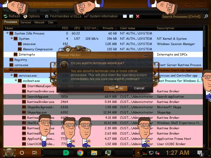Click the UserOOB...roke... process icon

[24, 144]
